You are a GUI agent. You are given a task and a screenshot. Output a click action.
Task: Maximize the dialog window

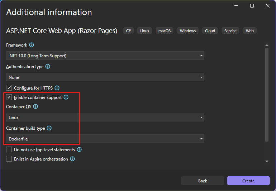(x=252, y=6)
